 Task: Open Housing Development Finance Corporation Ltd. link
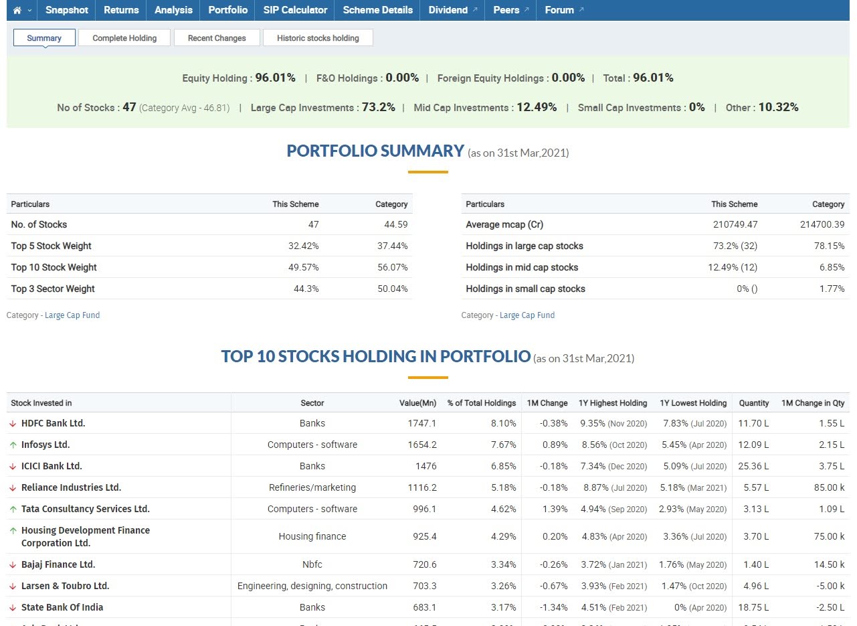86,536
